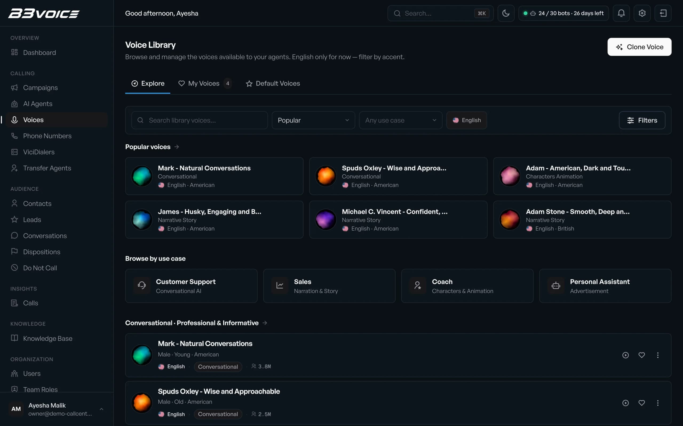Toggle dark mode with the moon icon
The image size is (683, 426).
(x=506, y=13)
